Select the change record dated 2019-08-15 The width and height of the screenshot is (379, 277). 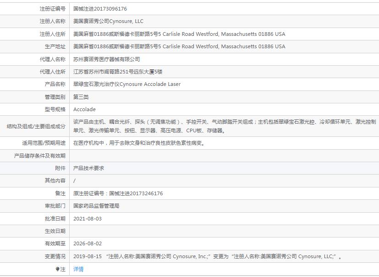(208, 256)
